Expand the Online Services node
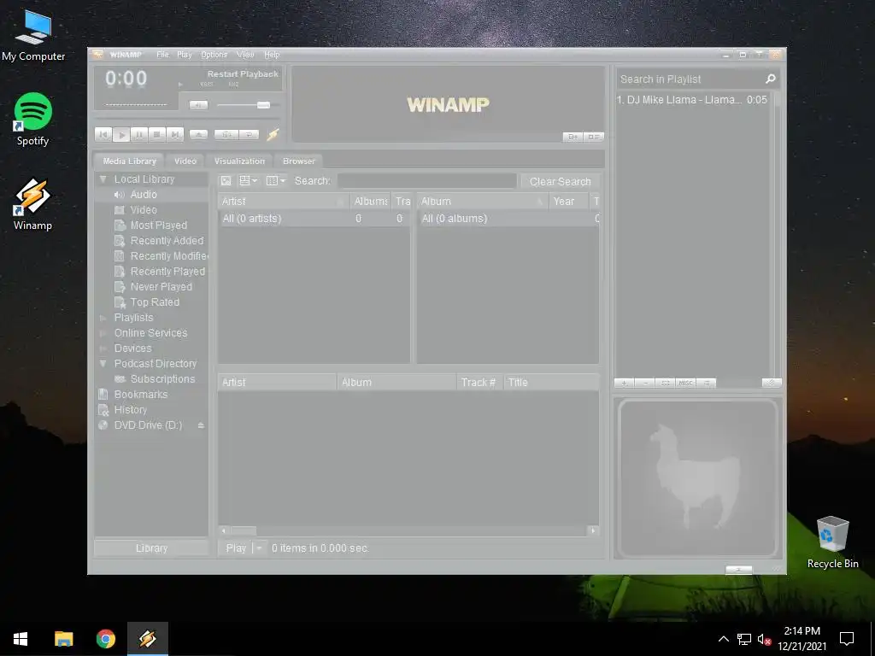The height and width of the screenshot is (656, 875). [103, 333]
